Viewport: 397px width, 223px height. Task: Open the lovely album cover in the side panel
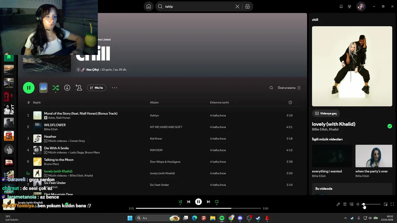[x=352, y=66]
